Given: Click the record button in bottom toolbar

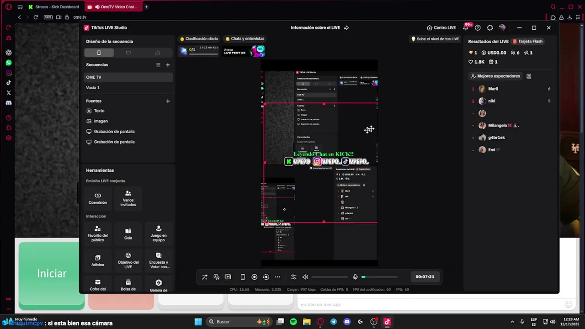Looking at the screenshot, I should click(x=254, y=277).
